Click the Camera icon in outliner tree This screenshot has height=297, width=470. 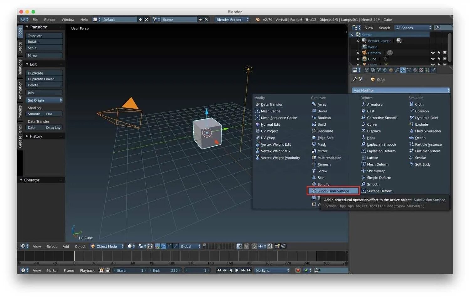coord(364,53)
